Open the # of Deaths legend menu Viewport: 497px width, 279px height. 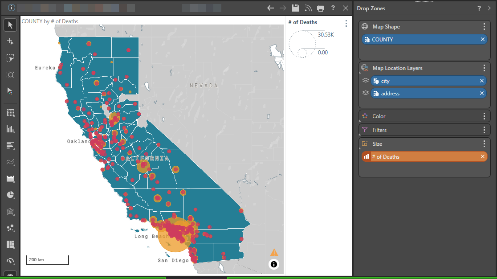click(x=346, y=23)
